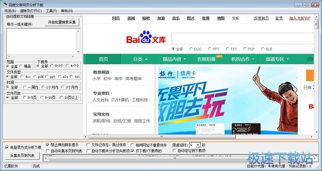
Task: Open the 帮助(H) menu
Action: (x=67, y=11)
